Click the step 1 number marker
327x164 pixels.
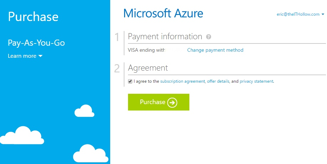click(117, 37)
